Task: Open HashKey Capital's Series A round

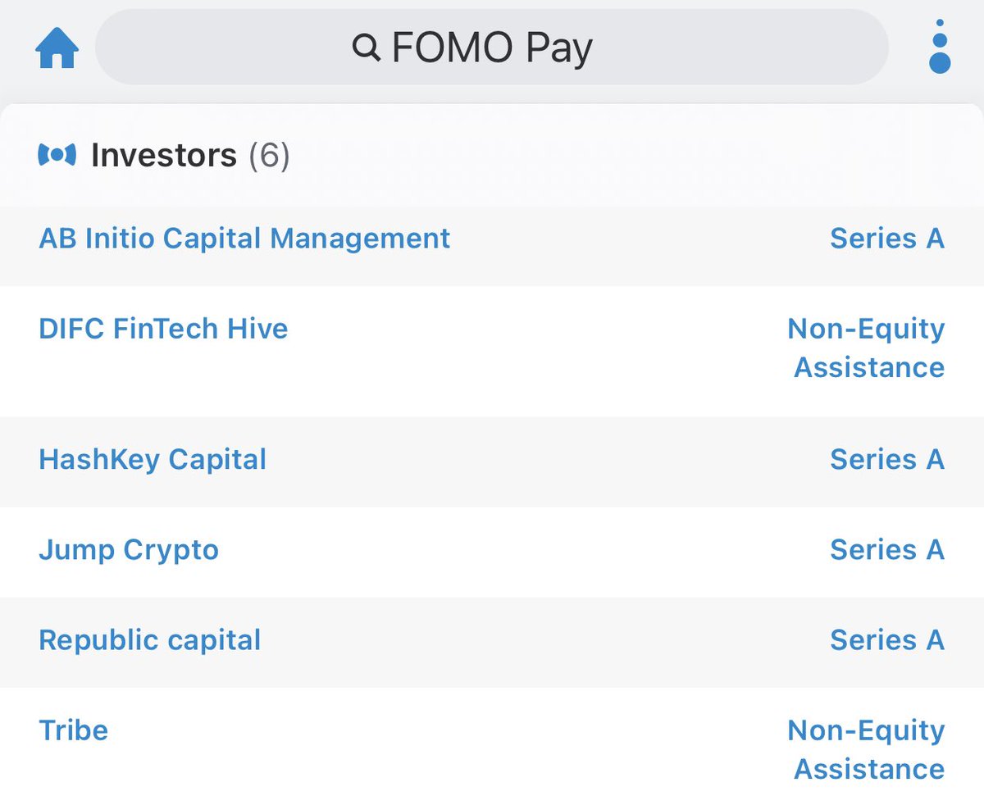Action: pos(886,460)
